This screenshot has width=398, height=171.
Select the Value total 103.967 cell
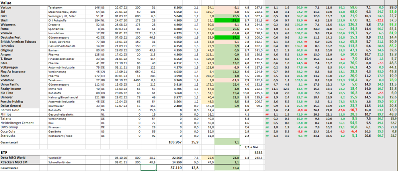pyautogui.click(x=169, y=142)
